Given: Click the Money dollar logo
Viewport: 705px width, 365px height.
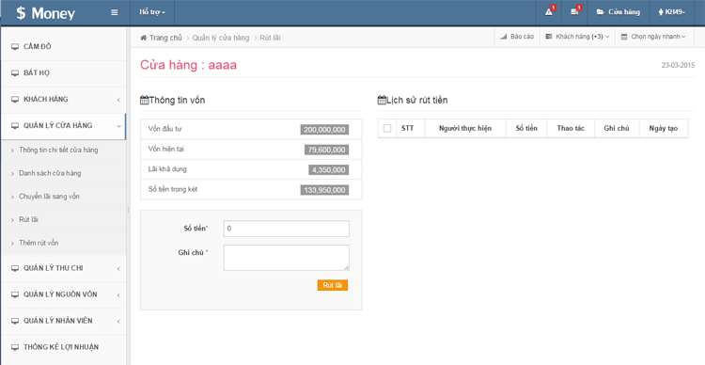Looking at the screenshot, I should [x=45, y=13].
